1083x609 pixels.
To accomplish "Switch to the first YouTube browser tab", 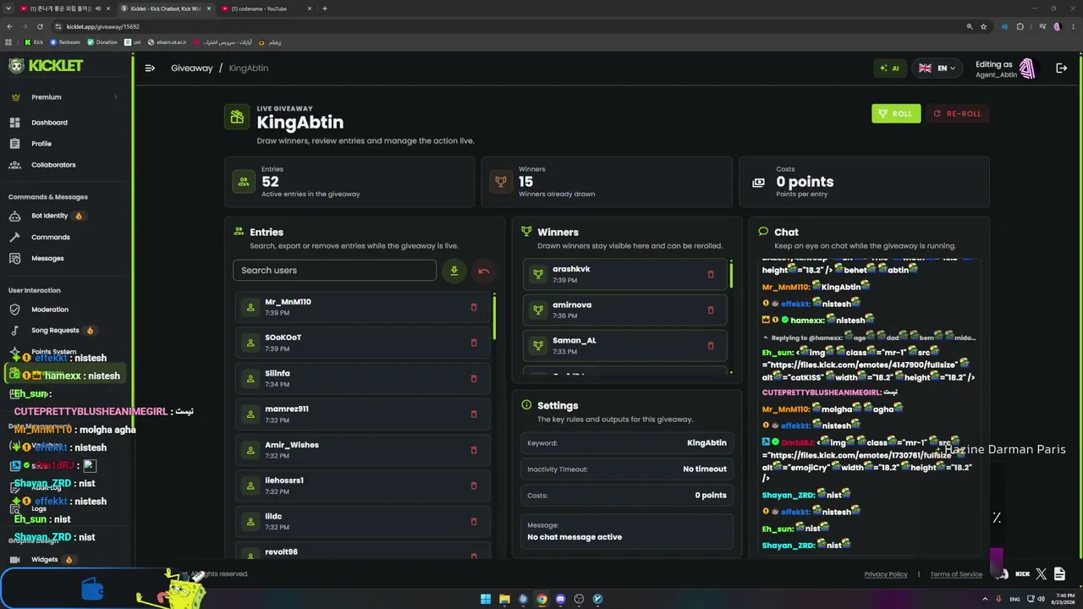I will coord(65,8).
